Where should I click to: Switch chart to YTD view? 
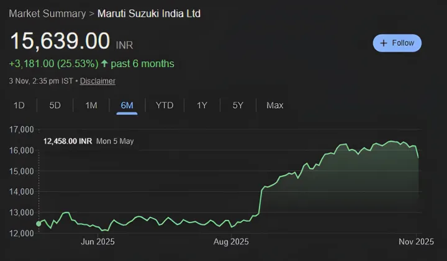click(x=165, y=105)
